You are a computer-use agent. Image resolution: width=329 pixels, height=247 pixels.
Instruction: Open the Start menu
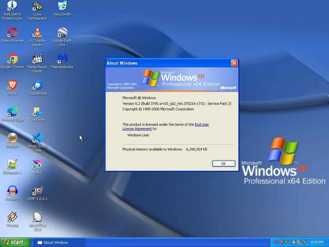click(15, 242)
